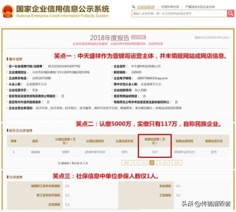Click paid-in capital value 117
The height and width of the screenshot is (212, 236).
(154, 152)
